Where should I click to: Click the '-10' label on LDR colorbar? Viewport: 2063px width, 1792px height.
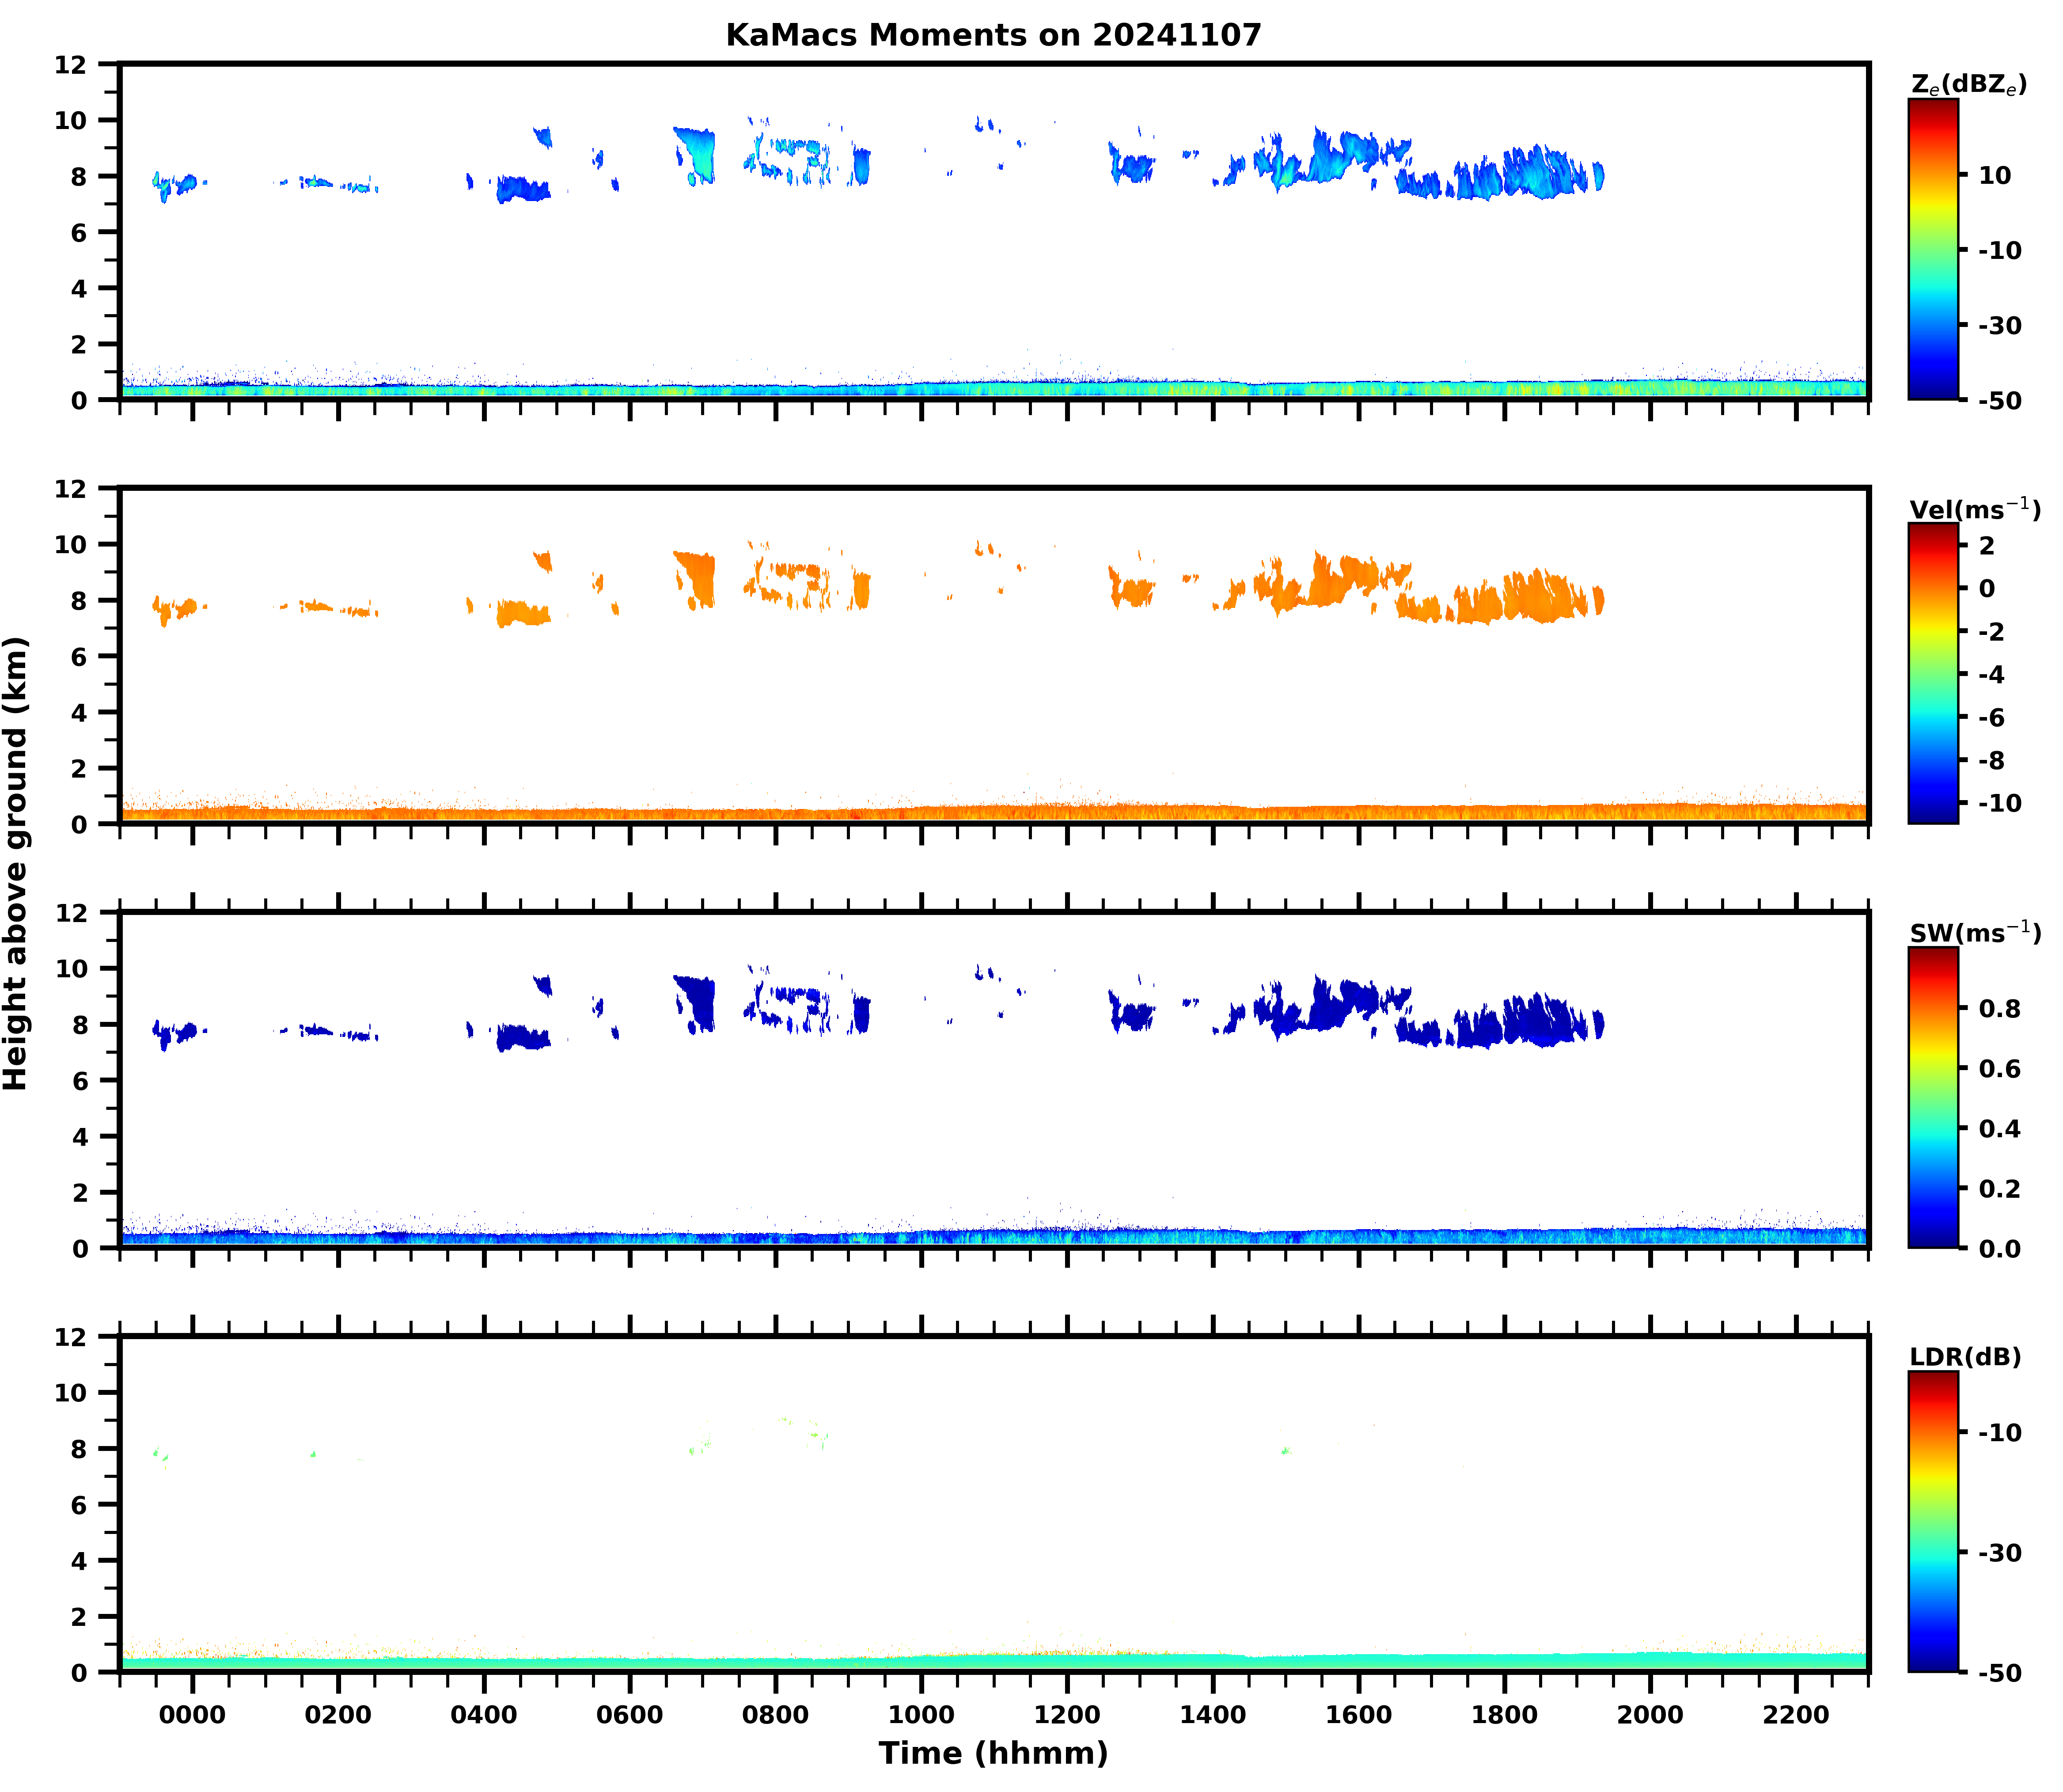[x=2000, y=1432]
